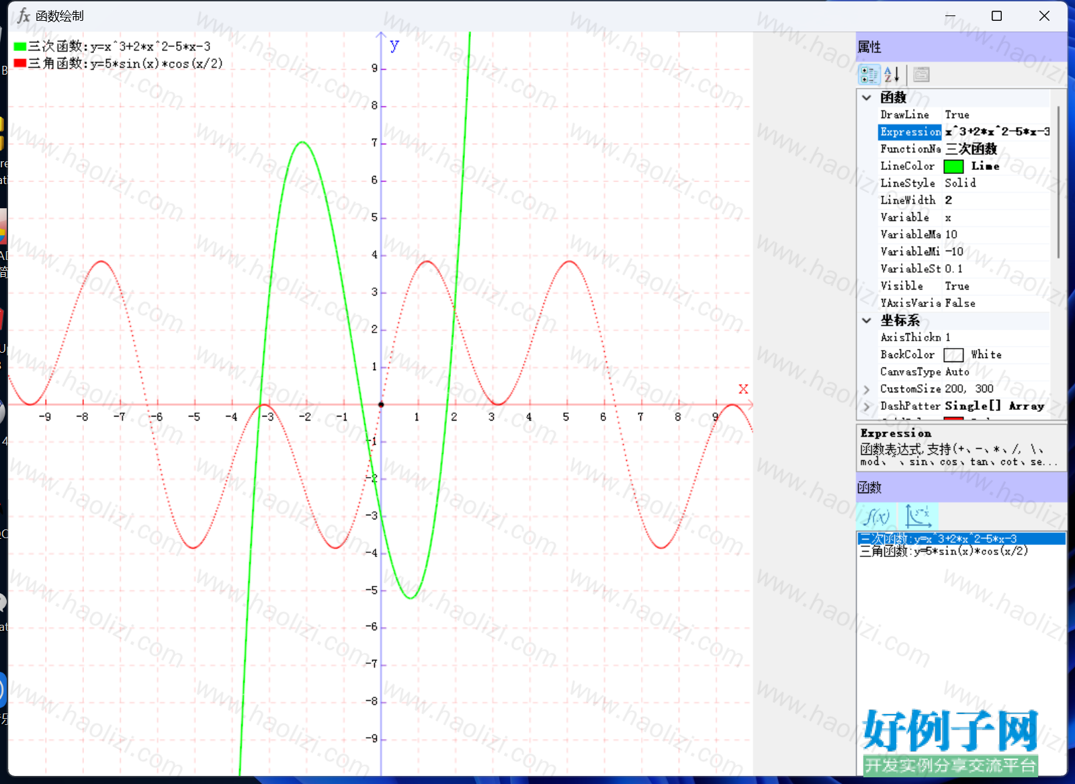
Task: Open the Property Pages toolbar icon
Action: pyautogui.click(x=921, y=75)
